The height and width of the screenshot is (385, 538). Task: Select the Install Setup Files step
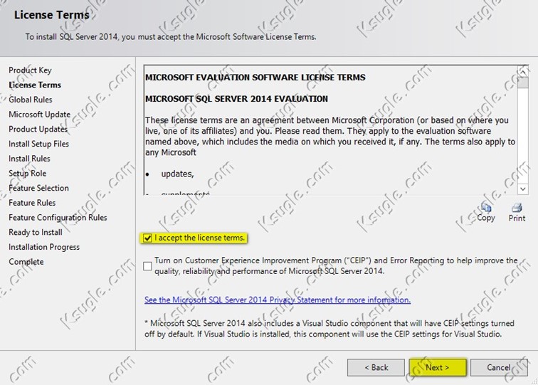click(x=38, y=144)
